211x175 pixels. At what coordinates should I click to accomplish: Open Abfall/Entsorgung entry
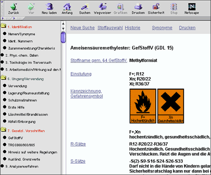(x=22, y=122)
